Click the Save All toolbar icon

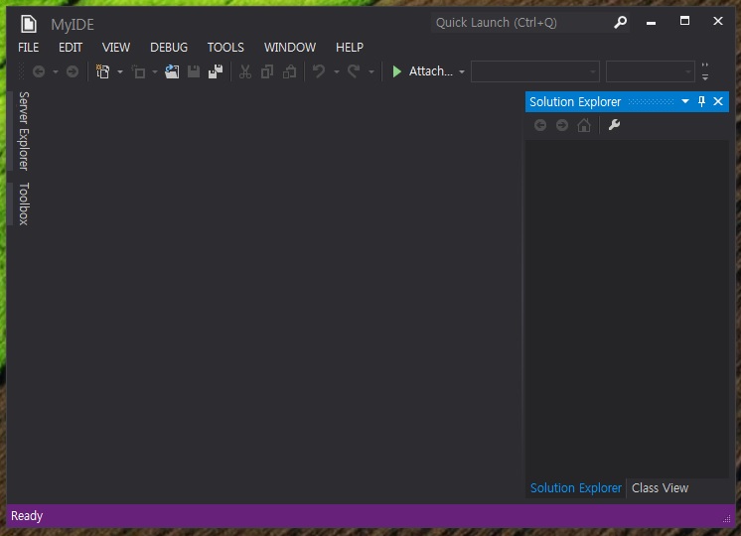pyautogui.click(x=215, y=71)
